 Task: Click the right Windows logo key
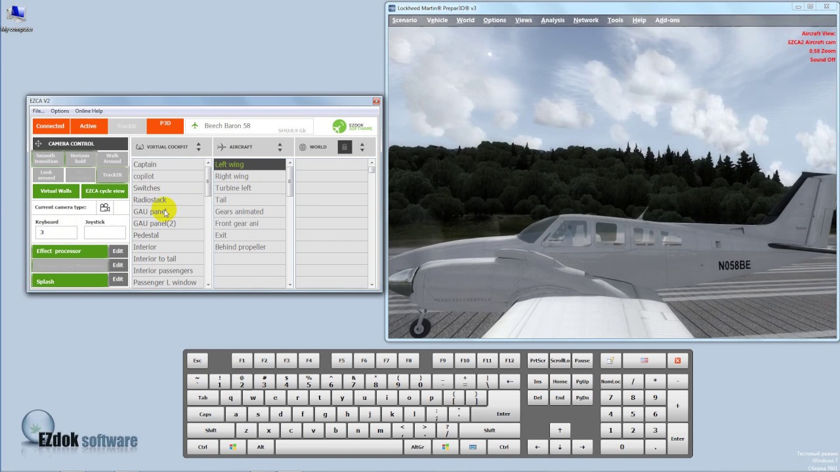point(446,447)
